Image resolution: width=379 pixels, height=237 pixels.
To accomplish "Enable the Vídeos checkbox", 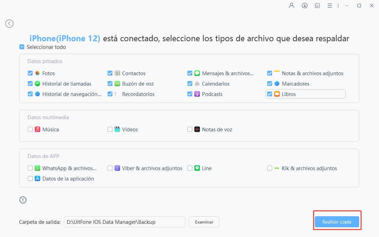I will coord(110,129).
